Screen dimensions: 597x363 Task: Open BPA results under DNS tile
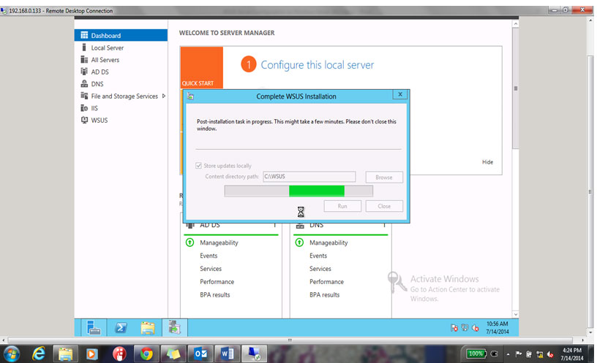coord(324,294)
